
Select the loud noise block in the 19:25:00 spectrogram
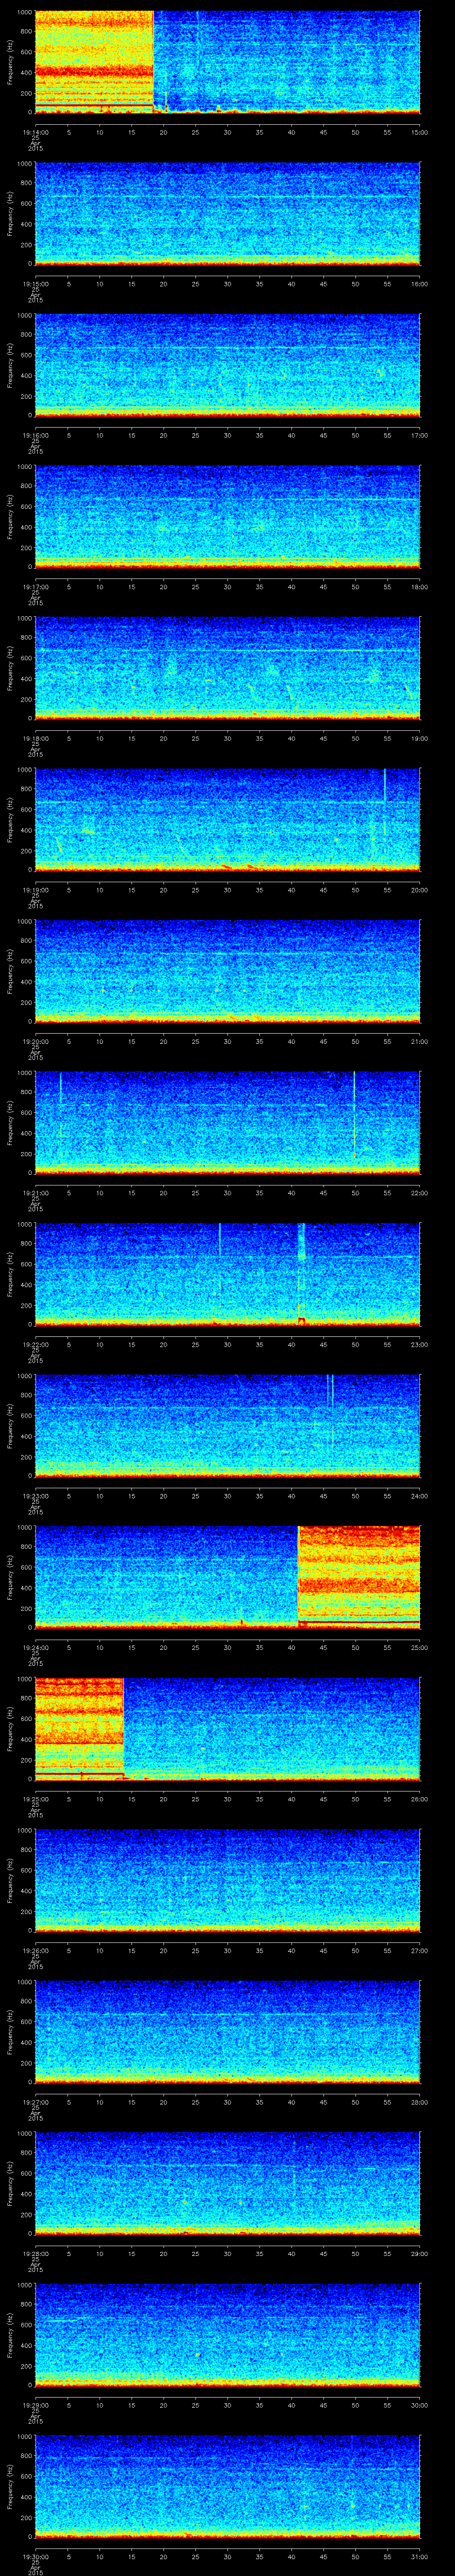point(79,1729)
